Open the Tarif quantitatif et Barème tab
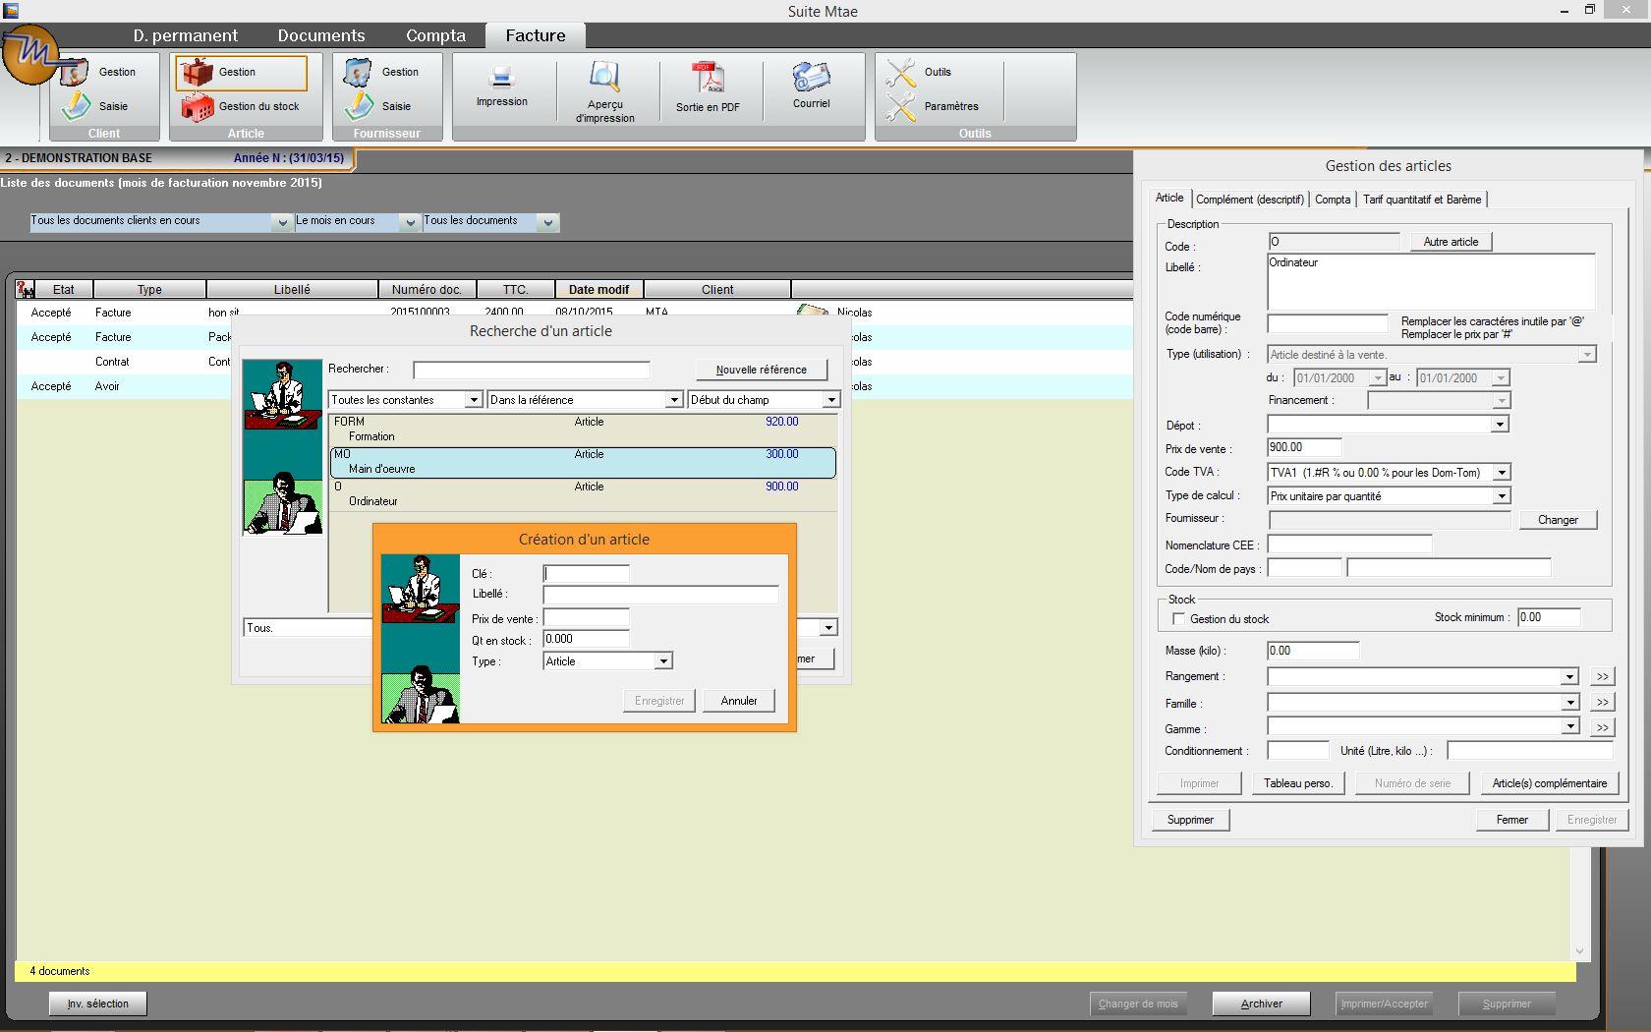Image resolution: width=1651 pixels, height=1032 pixels. pyautogui.click(x=1421, y=200)
